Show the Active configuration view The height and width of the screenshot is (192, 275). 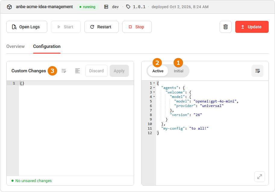[158, 71]
